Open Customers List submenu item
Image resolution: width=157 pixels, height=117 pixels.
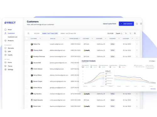pos(13,37)
